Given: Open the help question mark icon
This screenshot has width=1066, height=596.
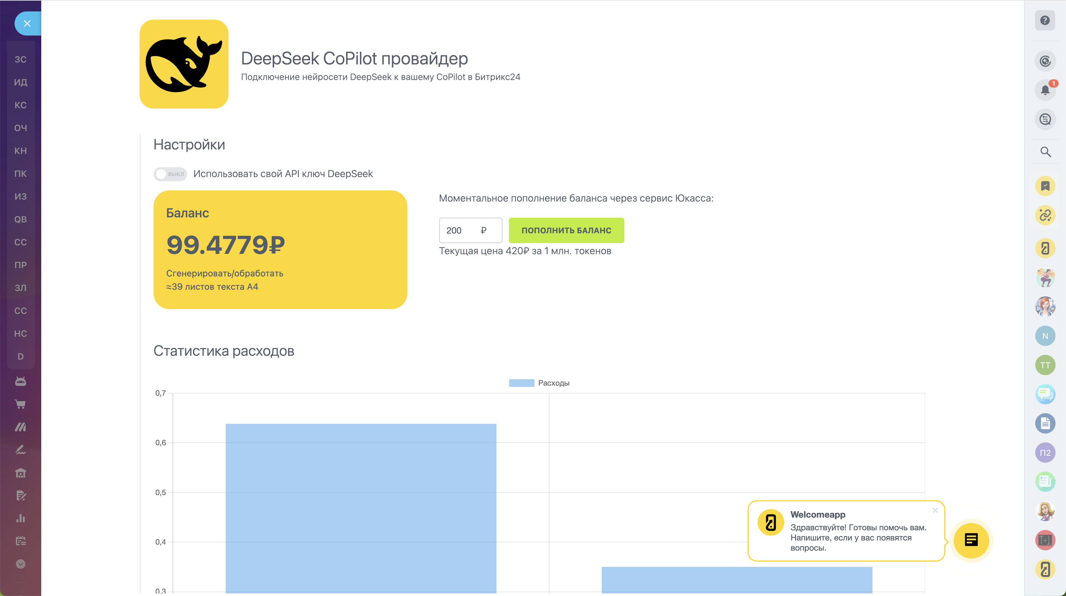Looking at the screenshot, I should click(x=1045, y=20).
